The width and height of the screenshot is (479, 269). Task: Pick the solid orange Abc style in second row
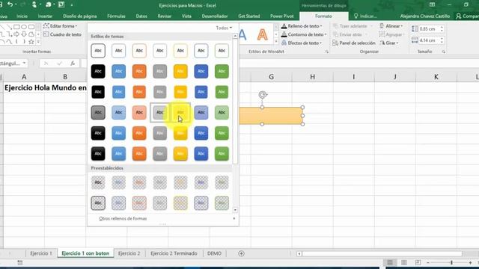tap(139, 72)
